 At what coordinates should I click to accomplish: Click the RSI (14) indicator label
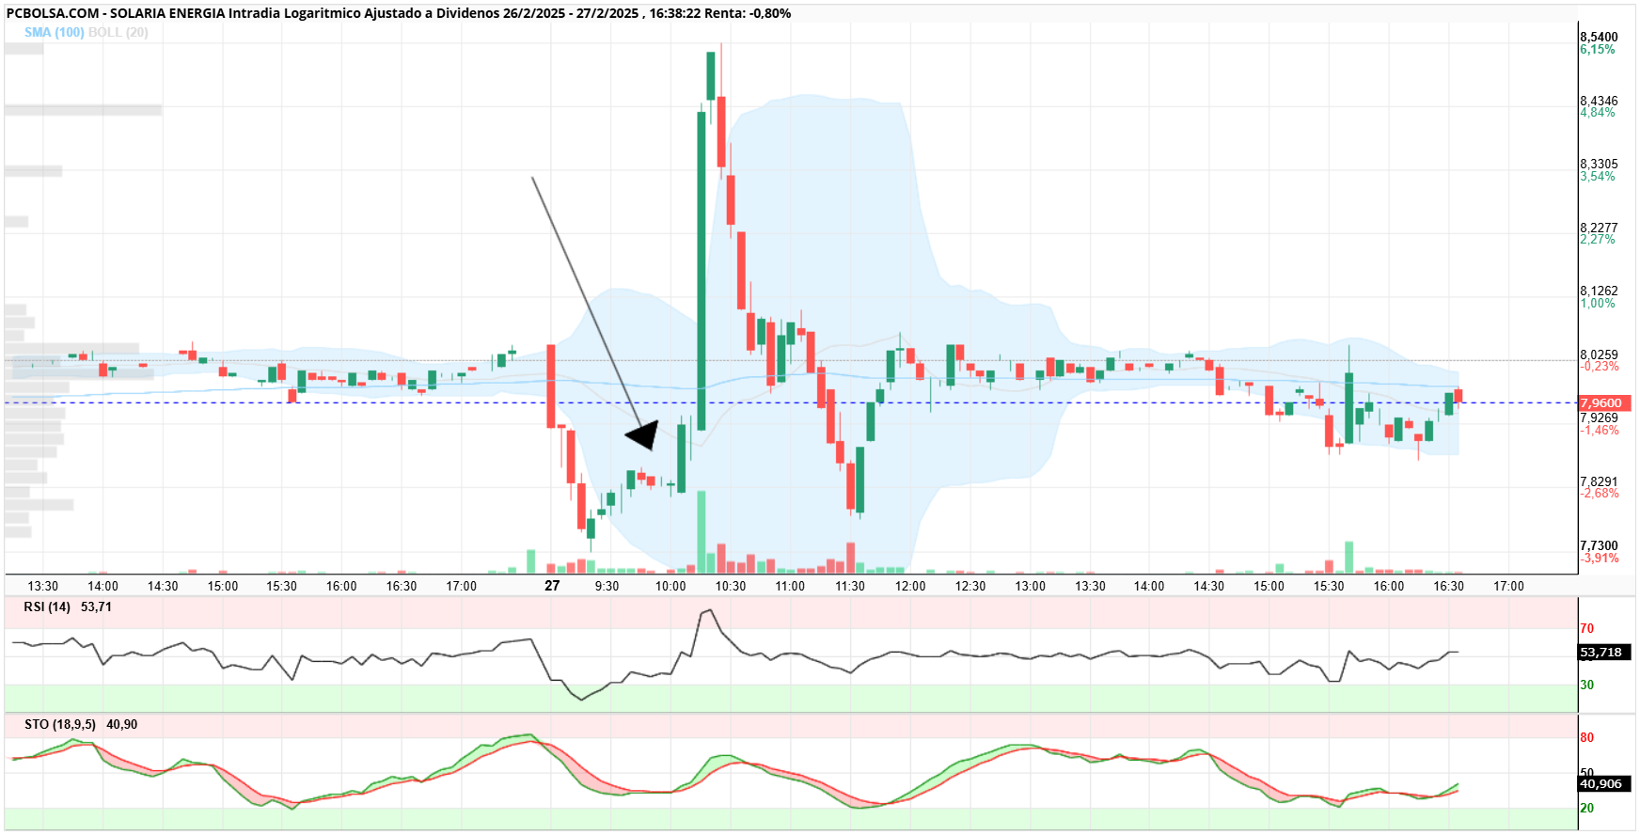47,607
